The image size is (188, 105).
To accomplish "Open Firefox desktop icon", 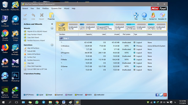I will pos(5,48).
